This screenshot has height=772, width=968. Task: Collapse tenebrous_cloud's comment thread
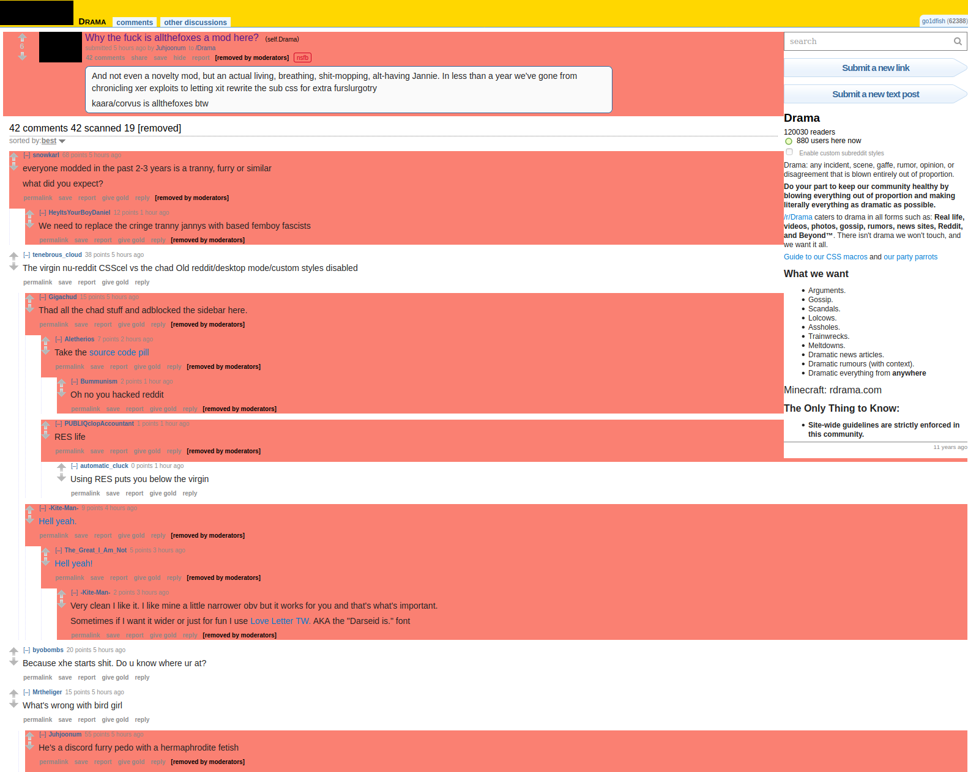(x=27, y=255)
